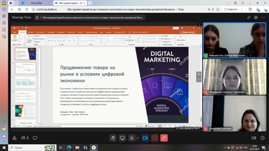The height and width of the screenshot is (151, 269).
Task: Open a new browser tab
Action: [90, 3]
